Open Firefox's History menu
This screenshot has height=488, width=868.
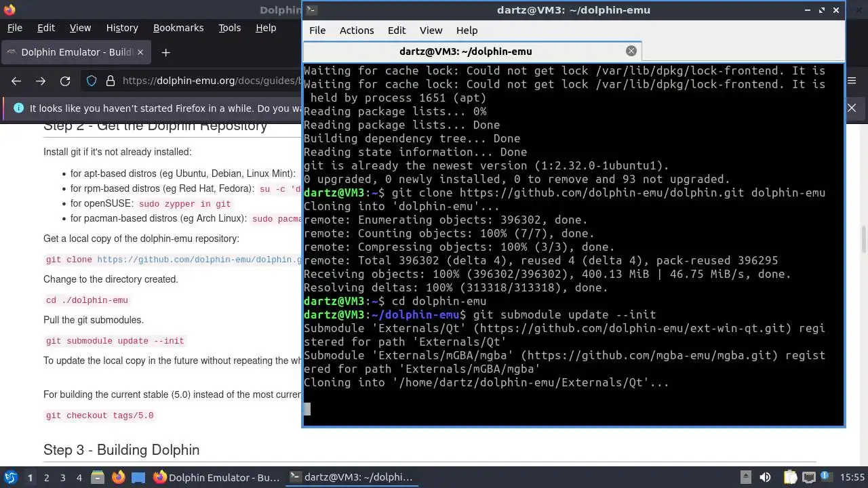pyautogui.click(x=122, y=28)
